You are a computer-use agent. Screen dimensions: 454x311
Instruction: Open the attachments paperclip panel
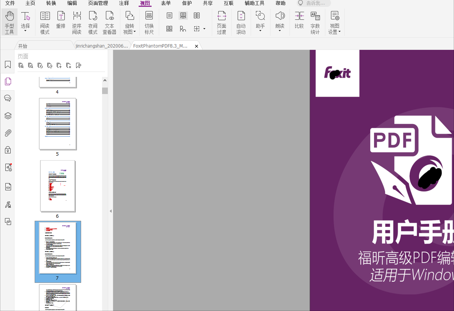[8, 133]
